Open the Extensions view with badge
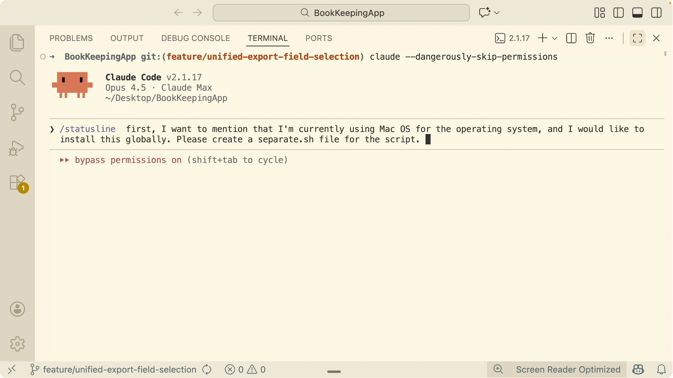Viewport: 673px width, 378px height. (x=18, y=184)
